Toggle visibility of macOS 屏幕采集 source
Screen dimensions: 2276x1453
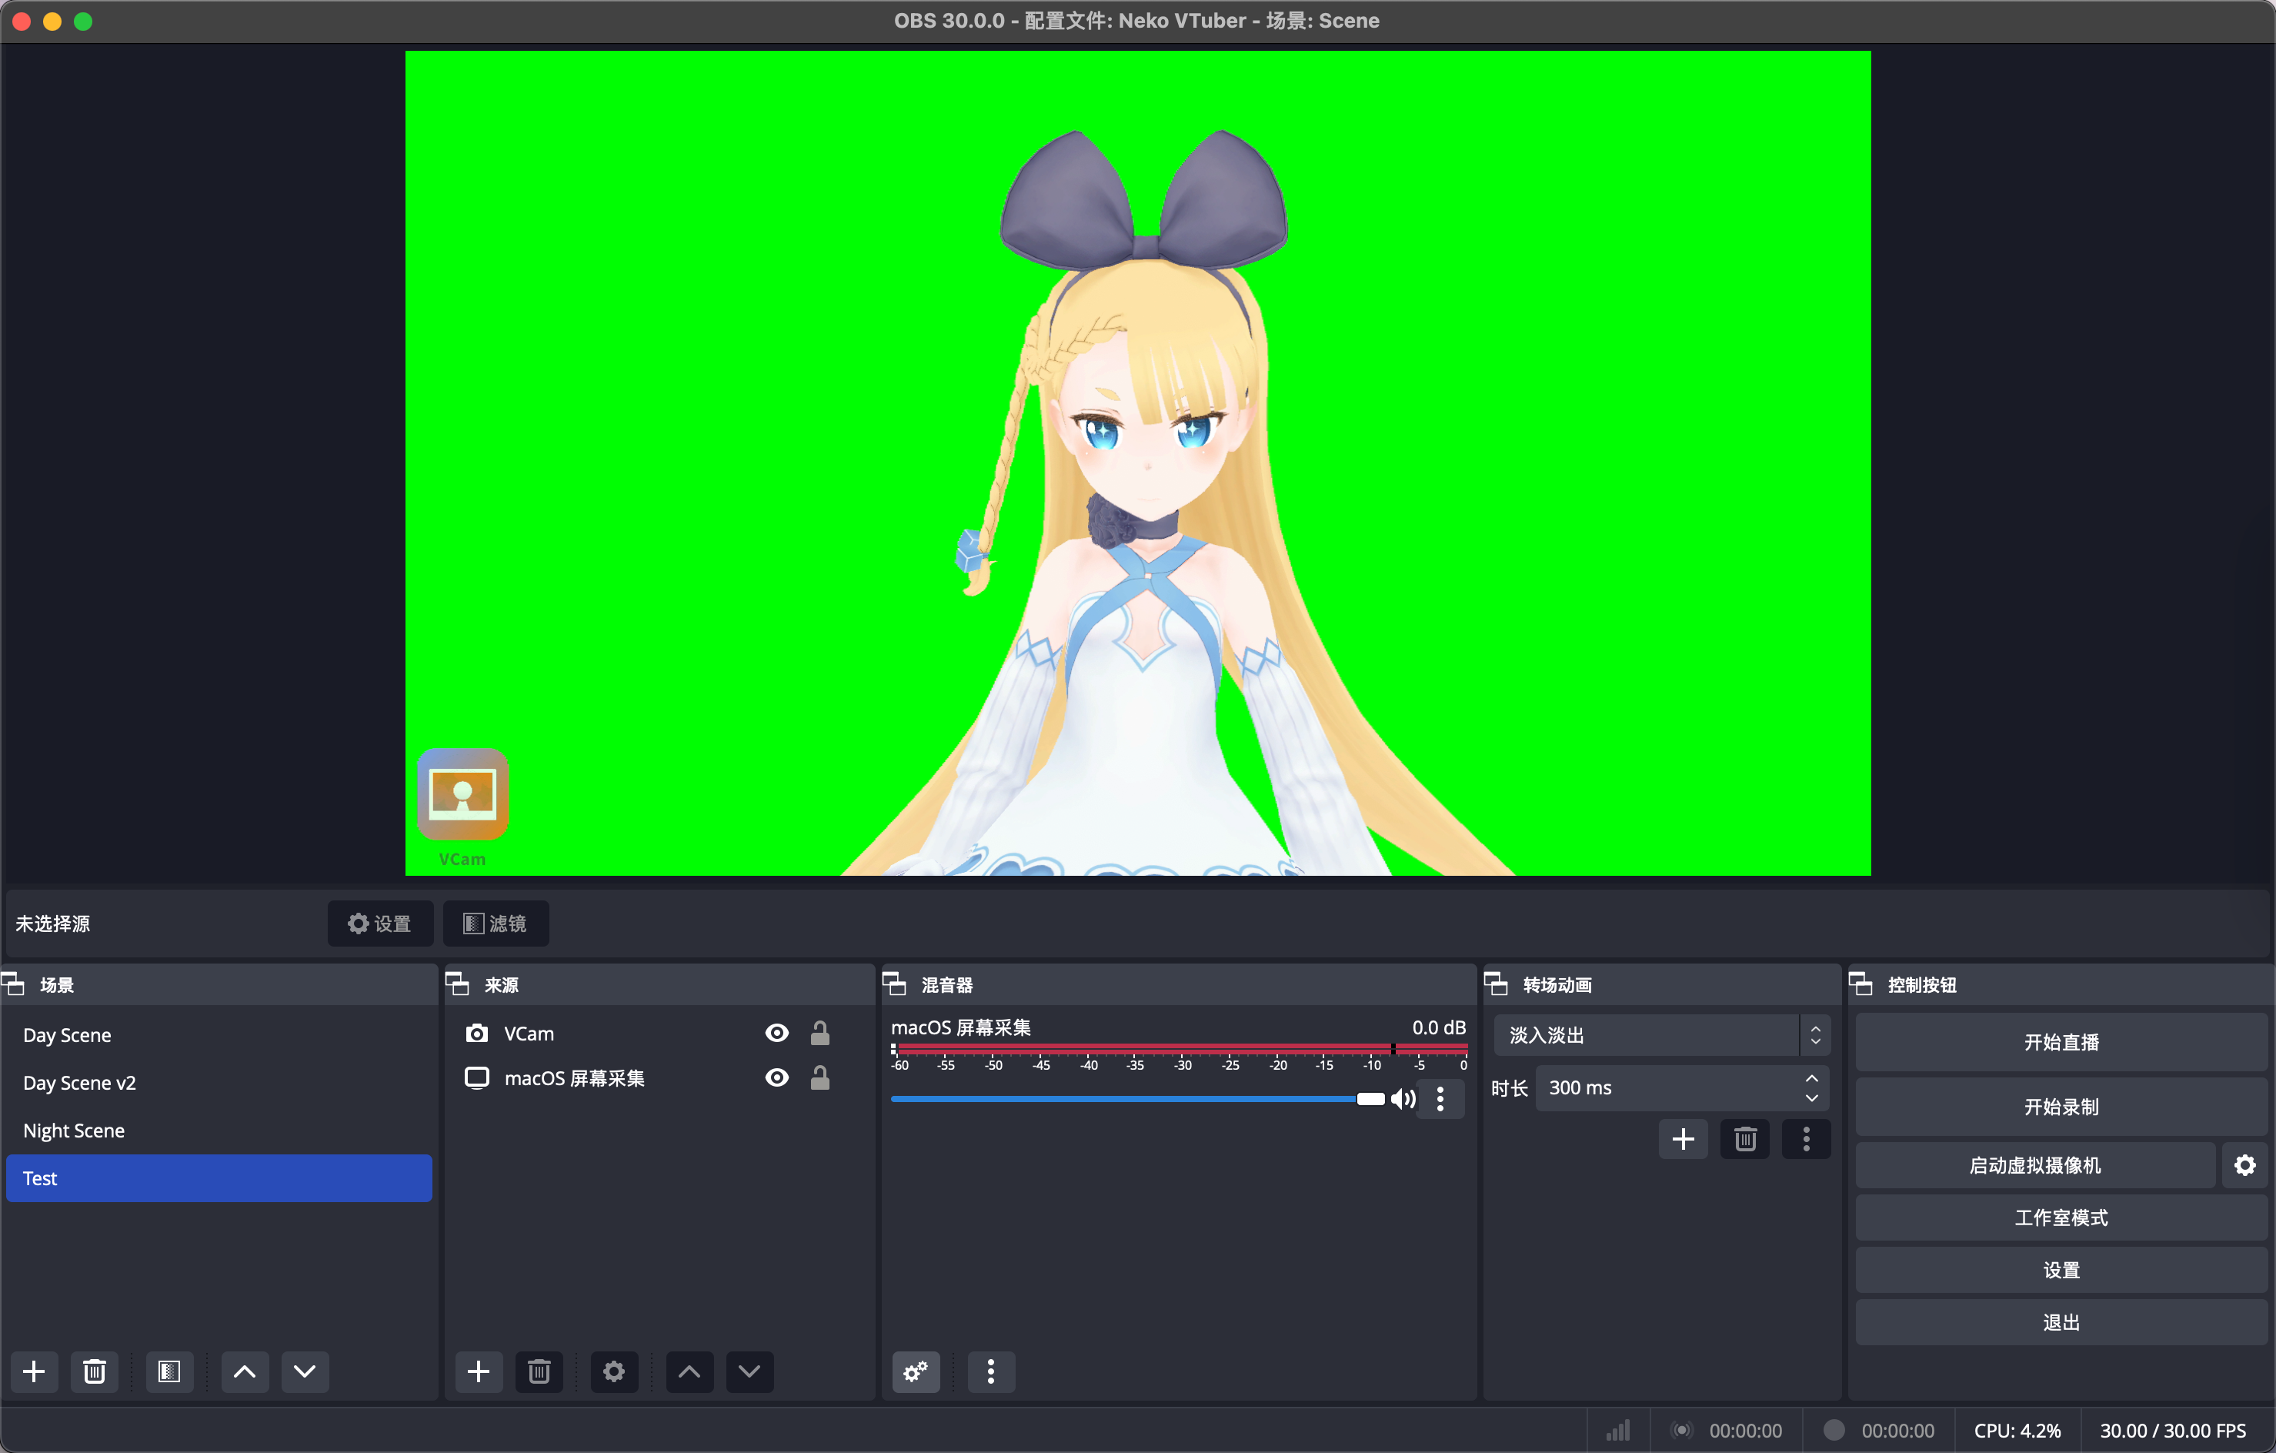[x=776, y=1077]
